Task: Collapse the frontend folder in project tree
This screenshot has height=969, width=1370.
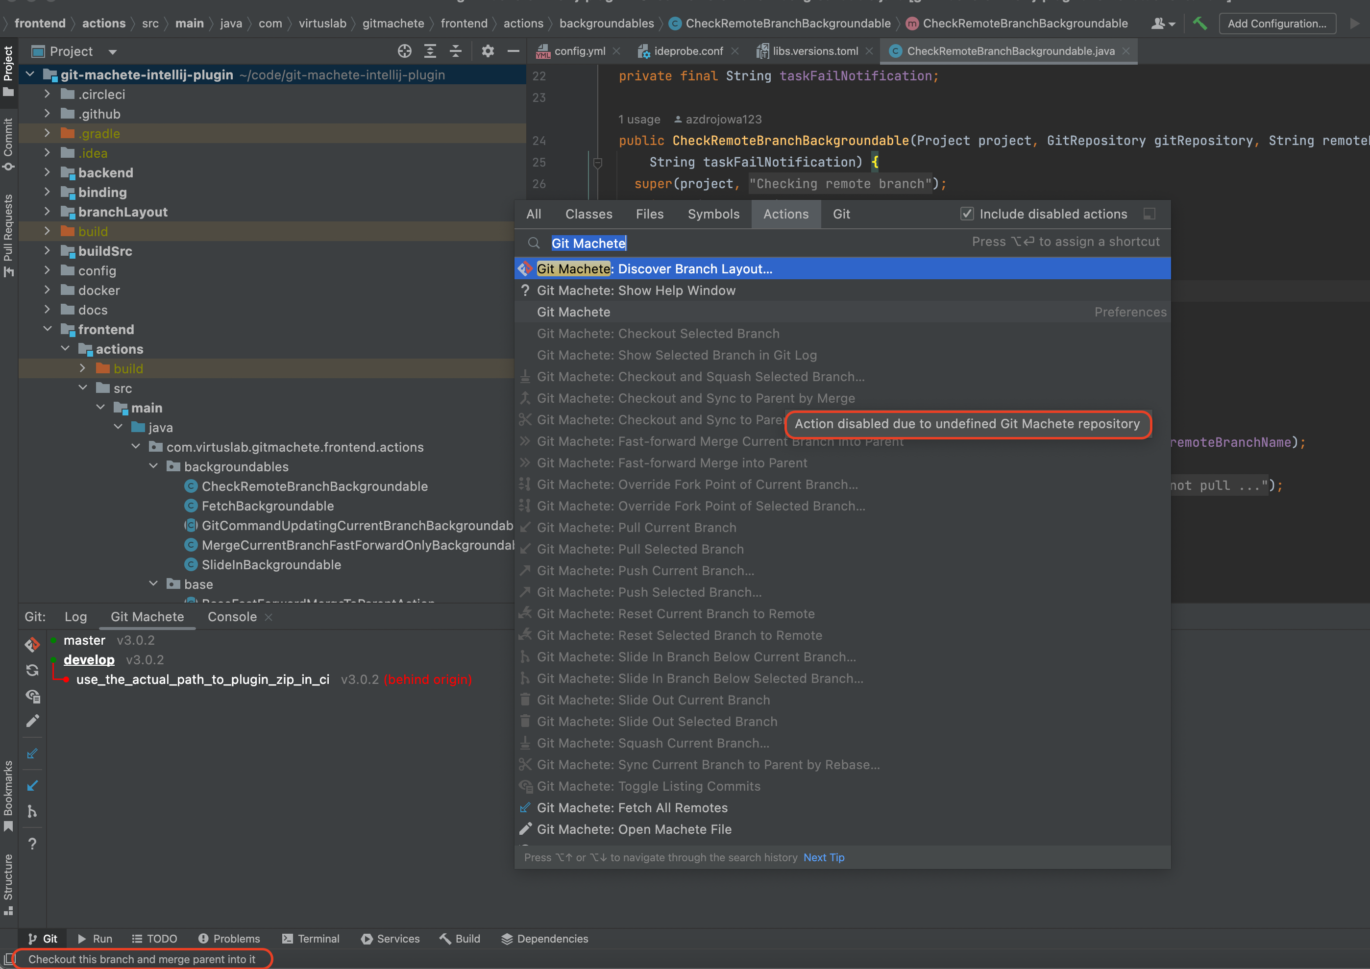Action: coord(48,329)
